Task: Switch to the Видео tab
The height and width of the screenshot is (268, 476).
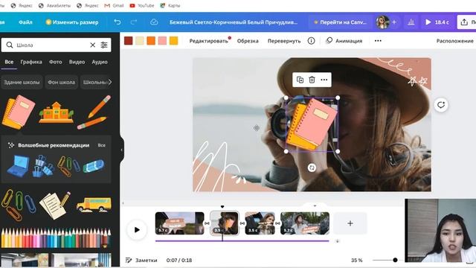Action: [77, 62]
